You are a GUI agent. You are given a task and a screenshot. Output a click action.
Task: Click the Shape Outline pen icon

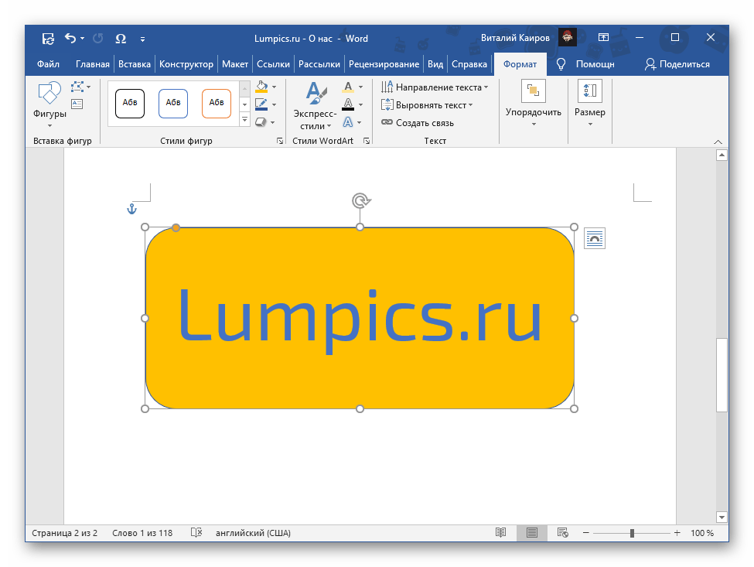pos(261,104)
